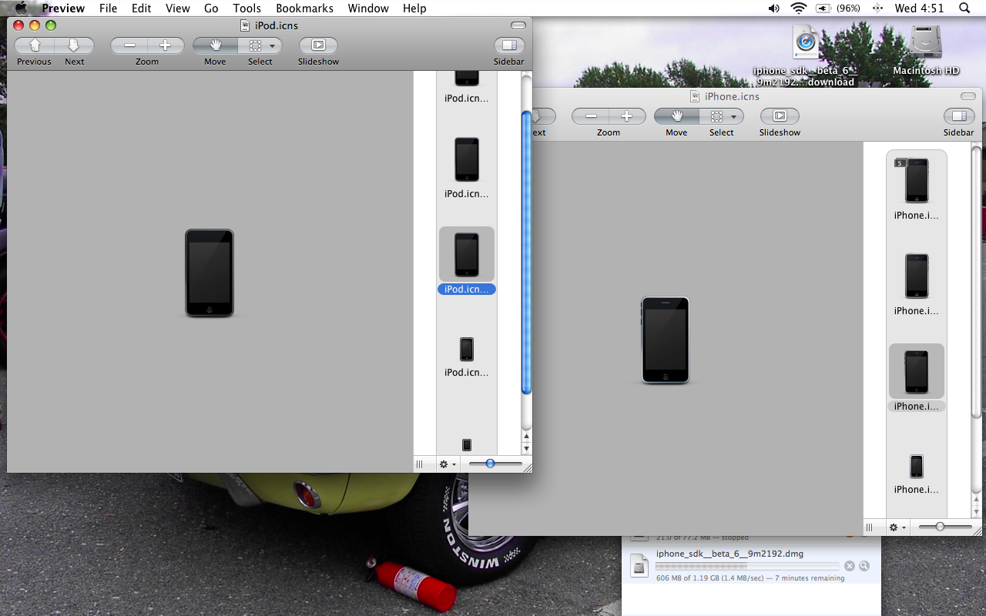Click the scroll down arrow in iPod.icns sidebar
Screen dimensions: 986x616
click(x=527, y=449)
